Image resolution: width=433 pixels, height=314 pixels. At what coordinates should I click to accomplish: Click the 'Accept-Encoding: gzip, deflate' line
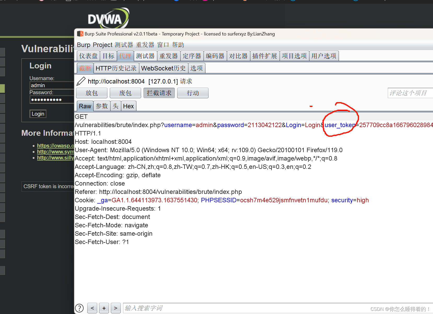click(118, 175)
